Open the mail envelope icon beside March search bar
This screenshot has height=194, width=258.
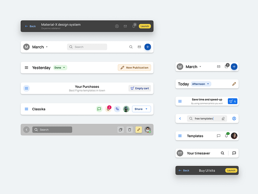tap(139, 47)
